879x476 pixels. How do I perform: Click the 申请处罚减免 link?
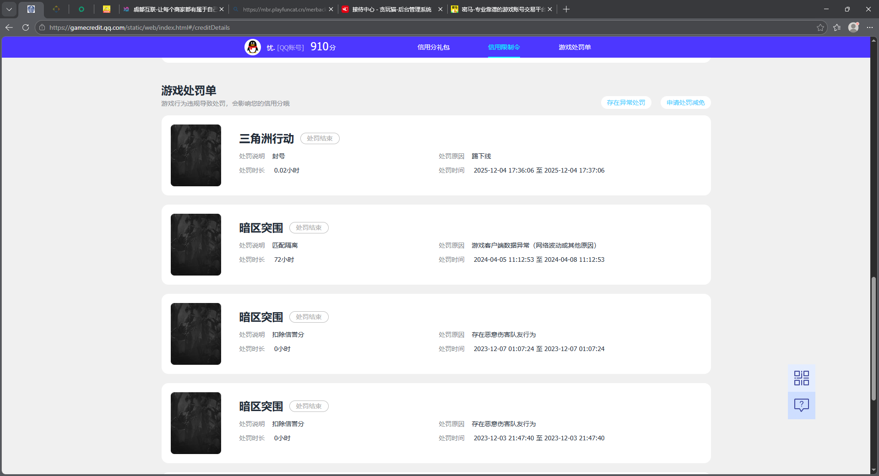(x=685, y=103)
